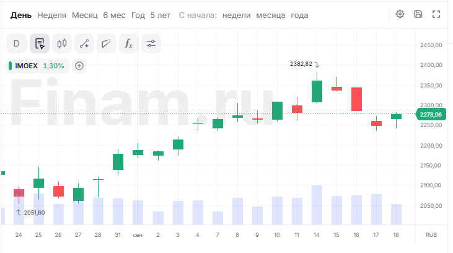Select the 6 мес period
Screen dimensions: 453x253
tap(115, 16)
